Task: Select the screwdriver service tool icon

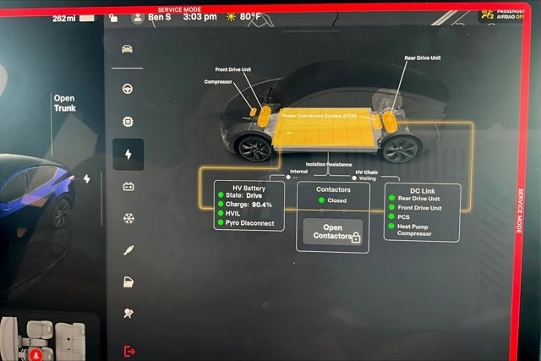Action: [128, 250]
